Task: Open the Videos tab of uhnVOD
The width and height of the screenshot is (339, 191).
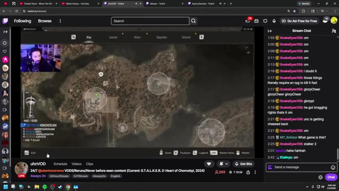Action: click(76, 164)
